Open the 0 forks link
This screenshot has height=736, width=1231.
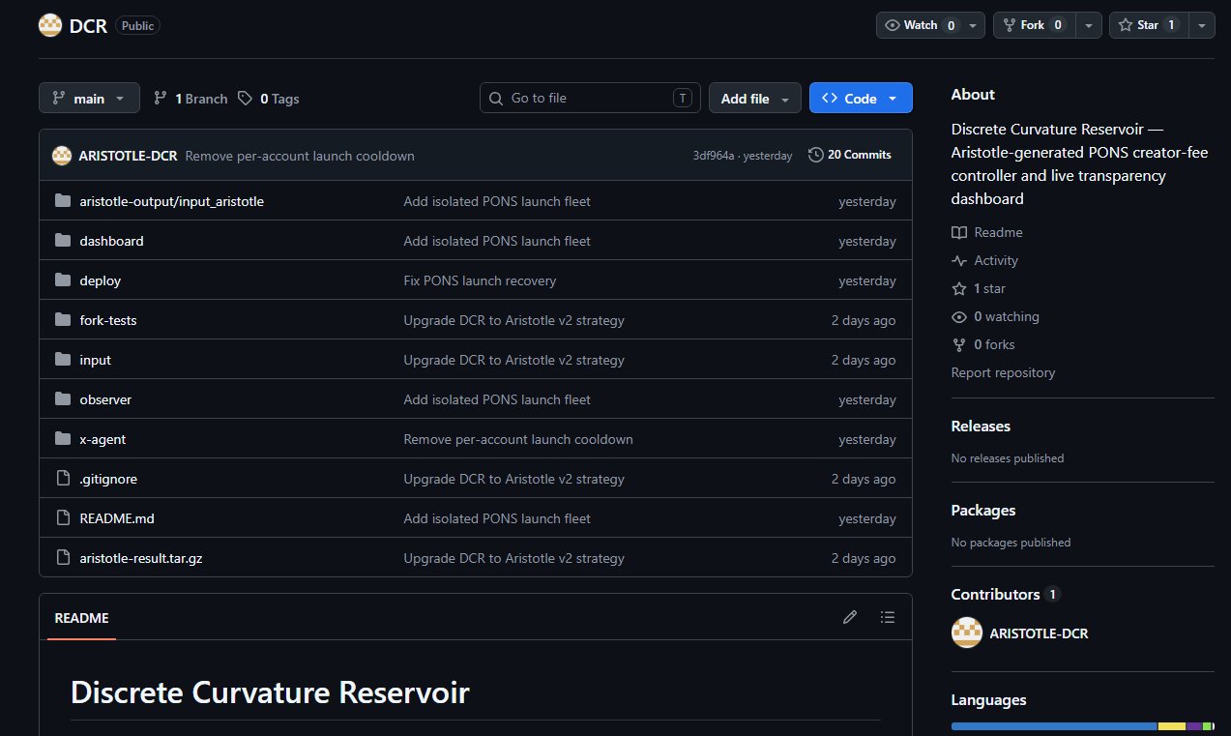pyautogui.click(x=983, y=344)
